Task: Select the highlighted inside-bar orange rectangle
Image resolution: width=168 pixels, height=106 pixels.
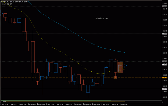Action: (120, 67)
